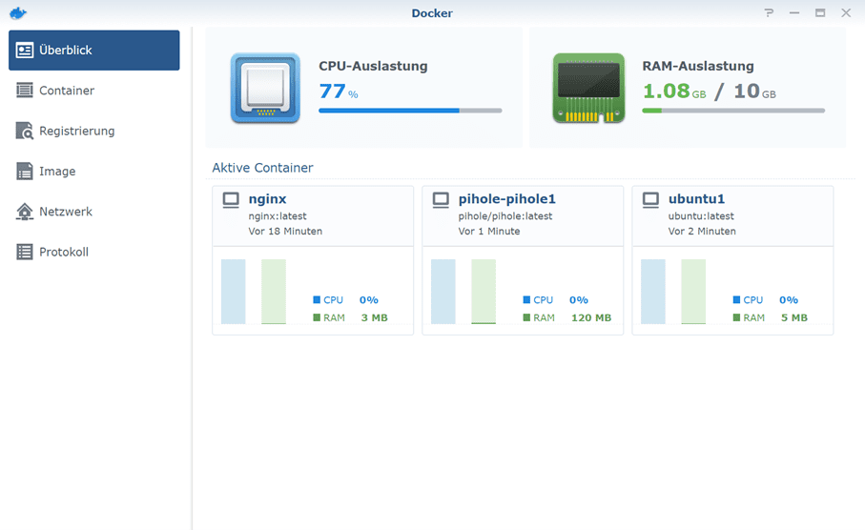Click the pihole-pihole1 120 MB value
Image resolution: width=865 pixels, height=530 pixels.
(x=591, y=317)
